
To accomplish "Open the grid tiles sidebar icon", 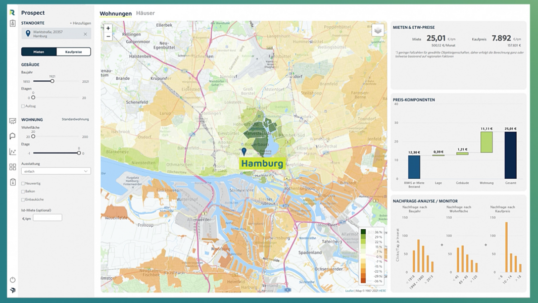I will click(13, 167).
